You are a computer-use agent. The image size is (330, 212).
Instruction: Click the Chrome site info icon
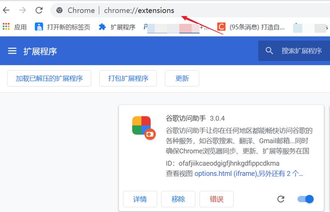[x=59, y=10]
